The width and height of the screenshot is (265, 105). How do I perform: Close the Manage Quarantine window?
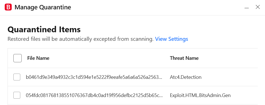[x=258, y=7]
